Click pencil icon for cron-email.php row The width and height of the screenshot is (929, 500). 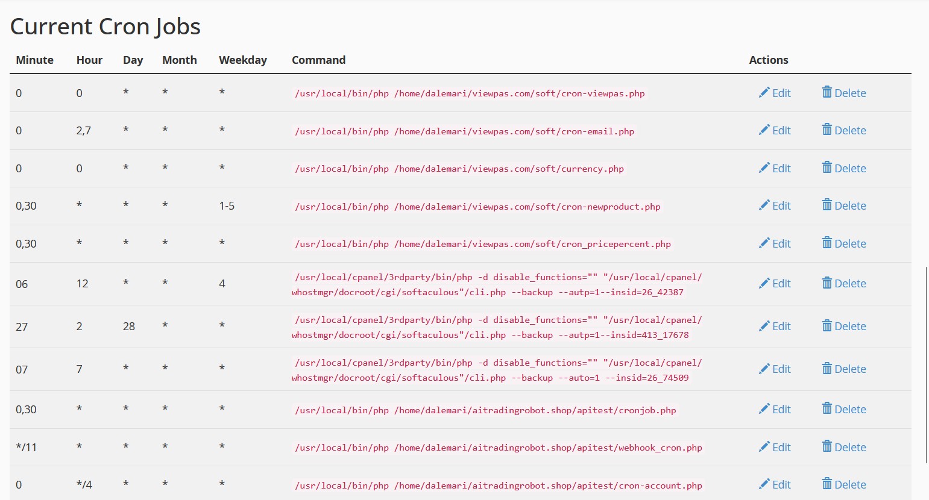click(764, 130)
